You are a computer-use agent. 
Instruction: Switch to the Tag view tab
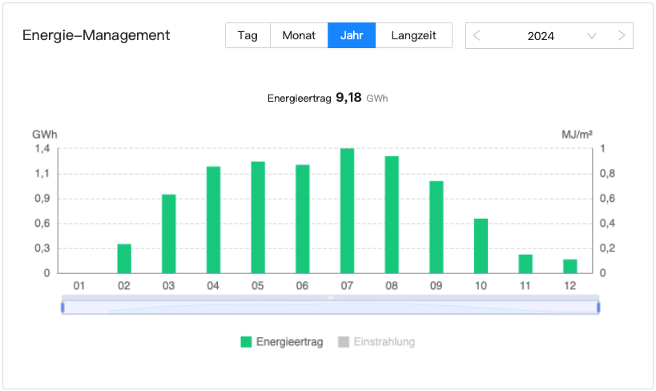pyautogui.click(x=248, y=35)
